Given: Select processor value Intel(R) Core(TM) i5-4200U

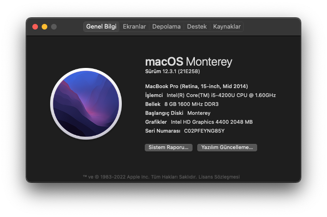Looking at the screenshot, I should coord(221,95).
